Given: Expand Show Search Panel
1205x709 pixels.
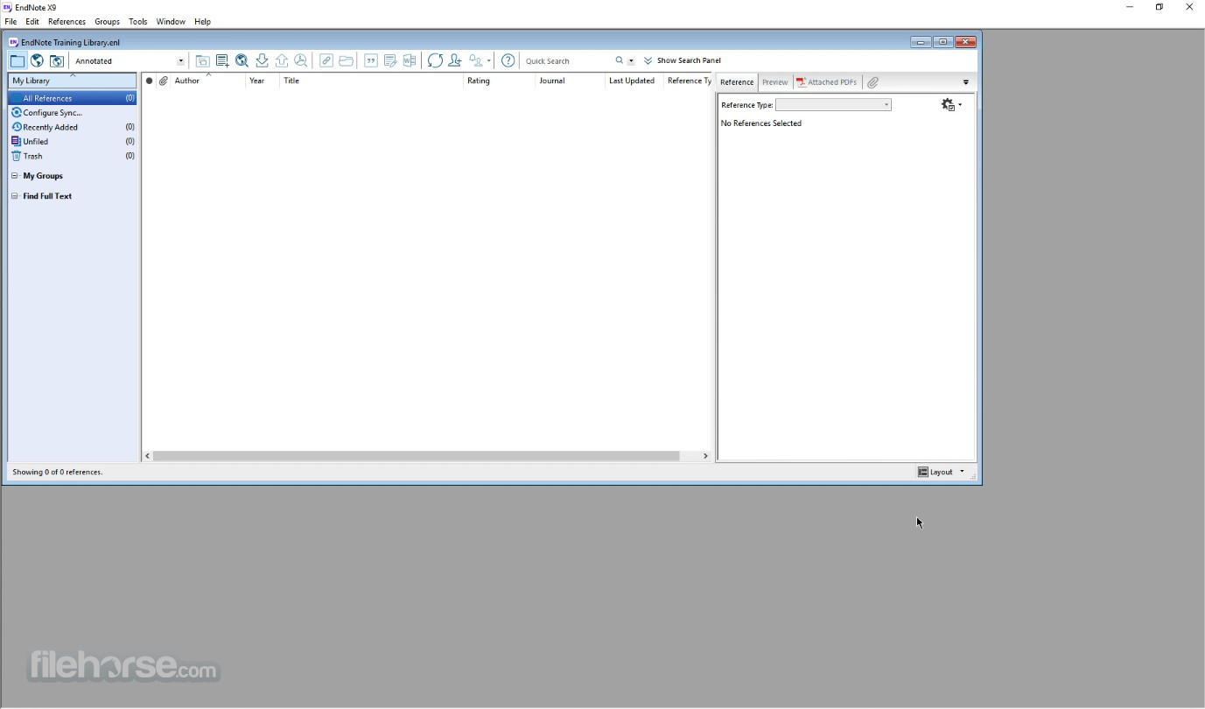Looking at the screenshot, I should (x=683, y=61).
